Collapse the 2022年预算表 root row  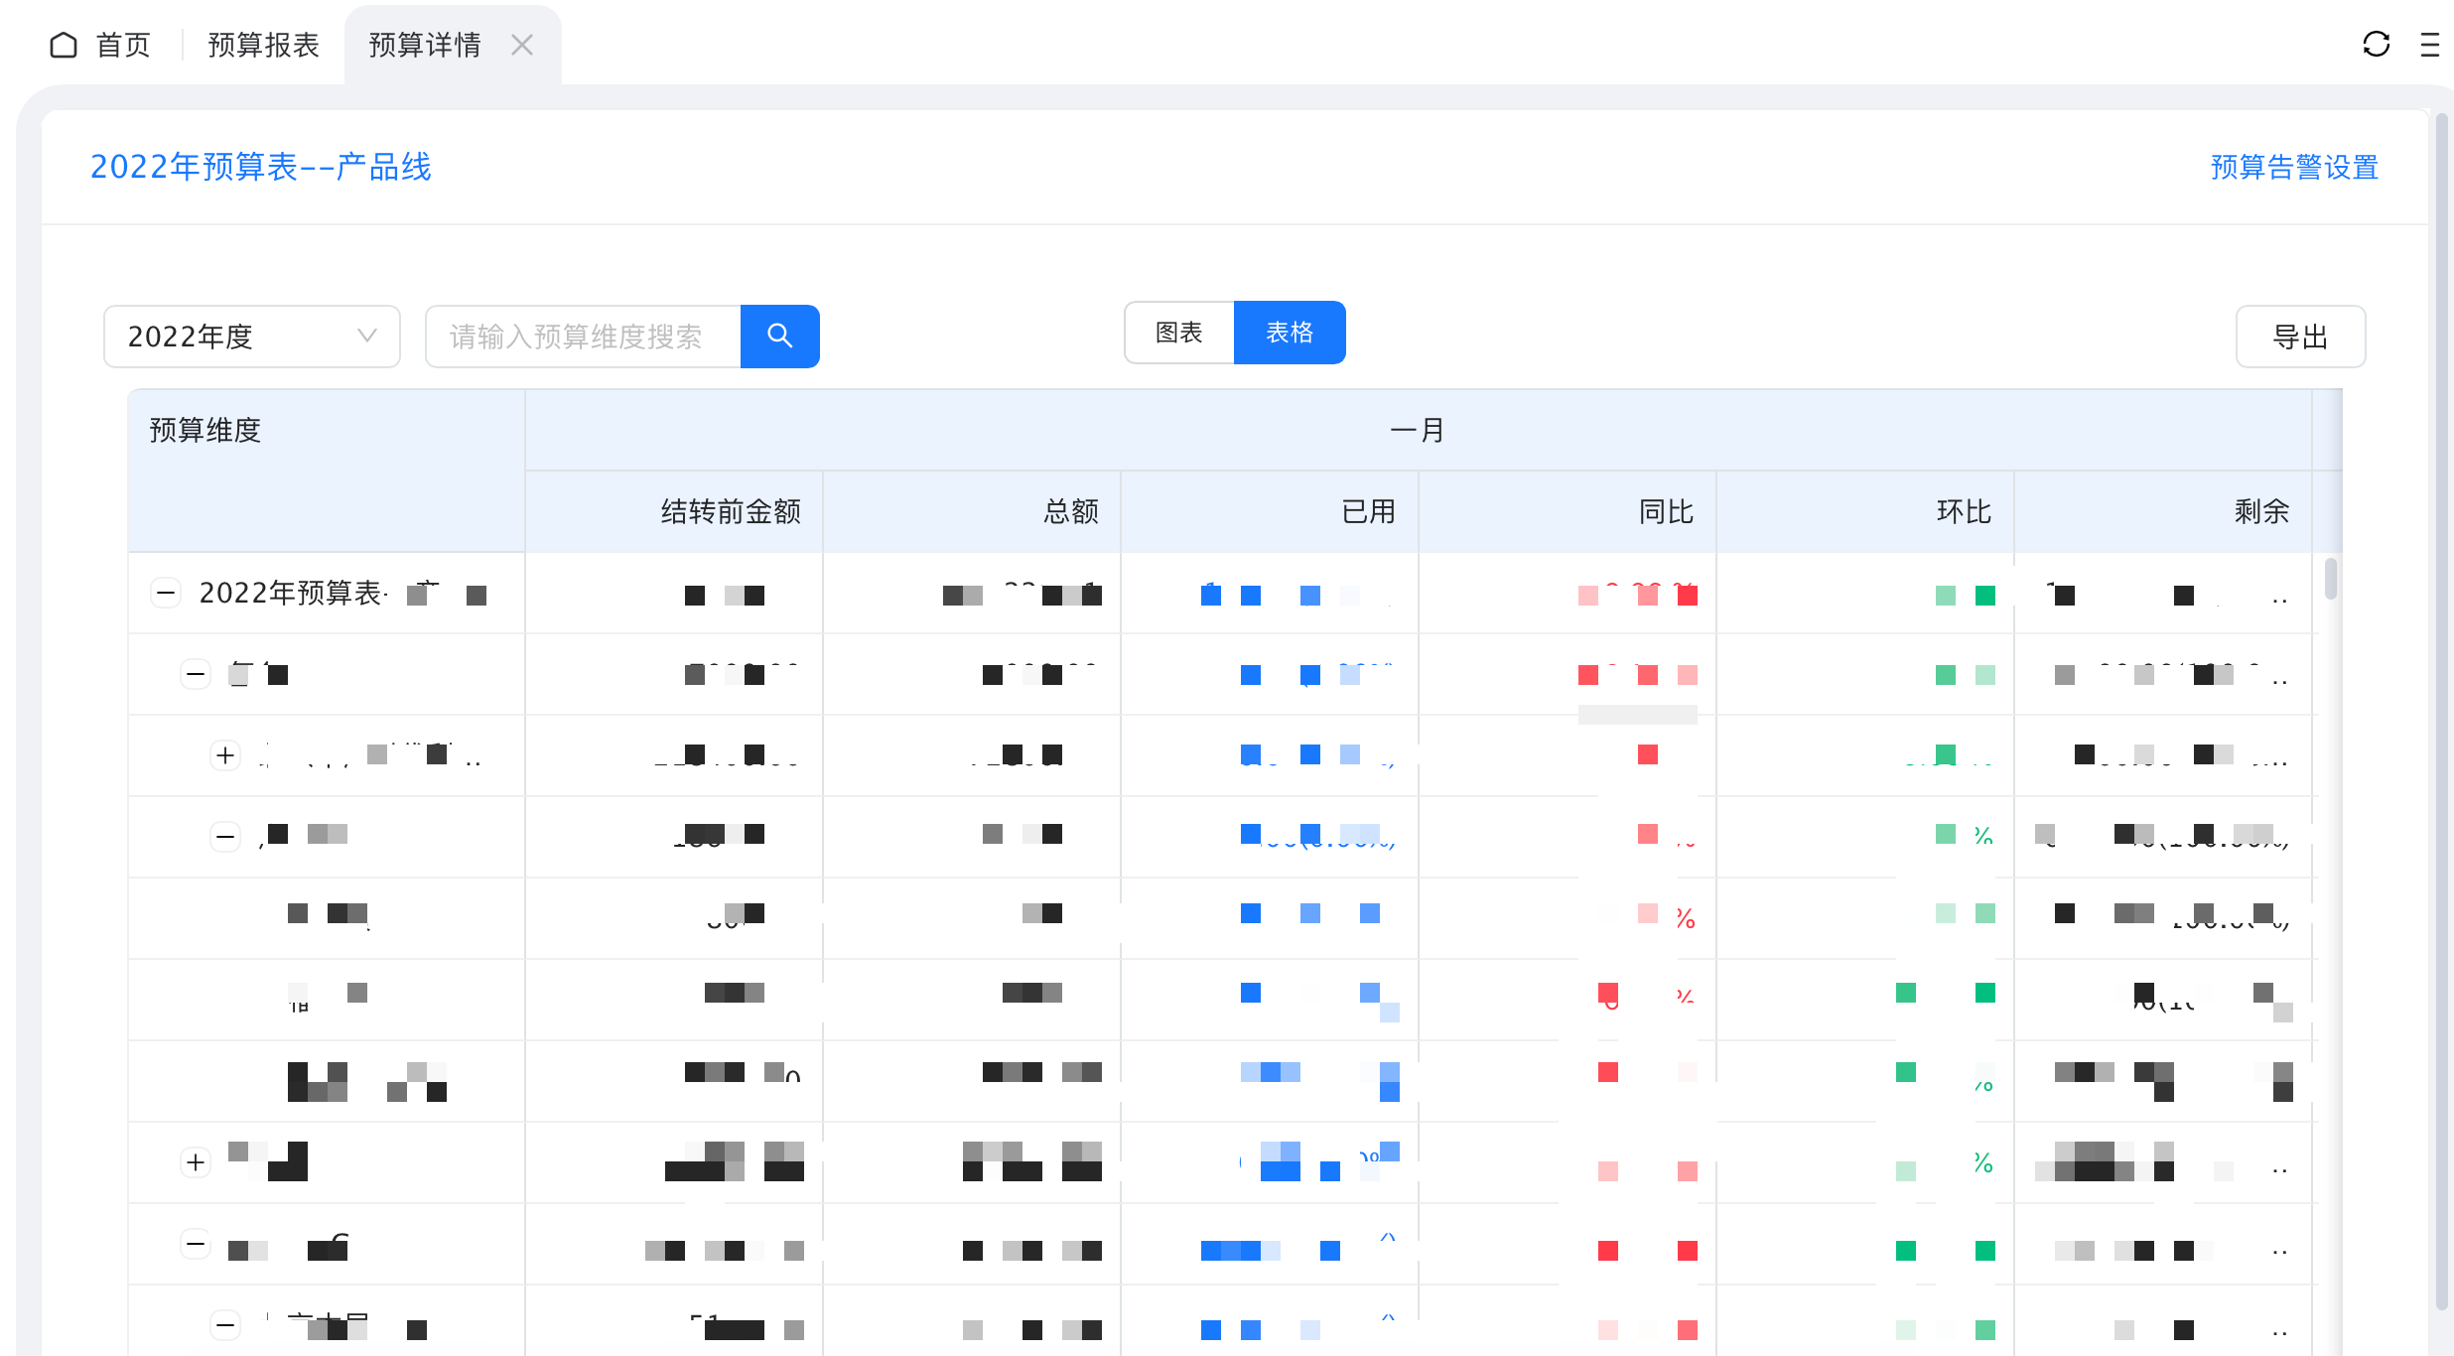(166, 594)
